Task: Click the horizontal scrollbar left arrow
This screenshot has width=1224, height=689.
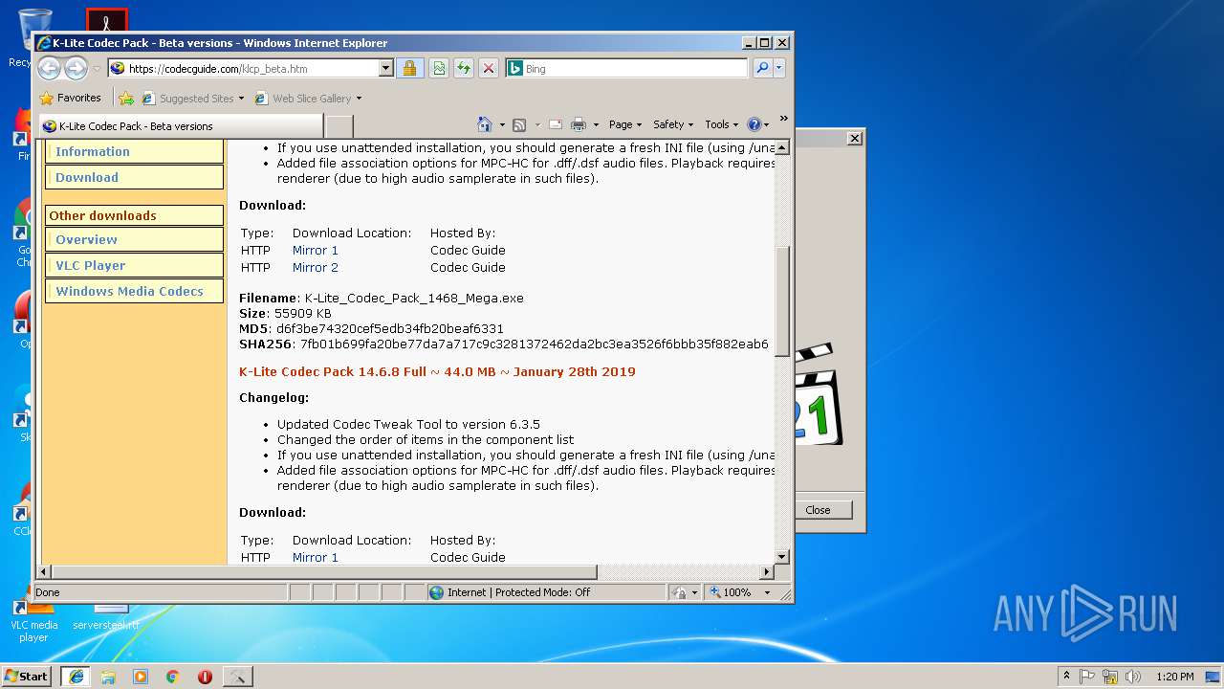Action: pos(43,571)
